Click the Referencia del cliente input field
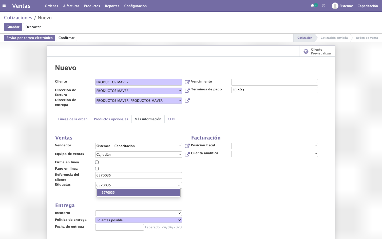 (x=139, y=175)
